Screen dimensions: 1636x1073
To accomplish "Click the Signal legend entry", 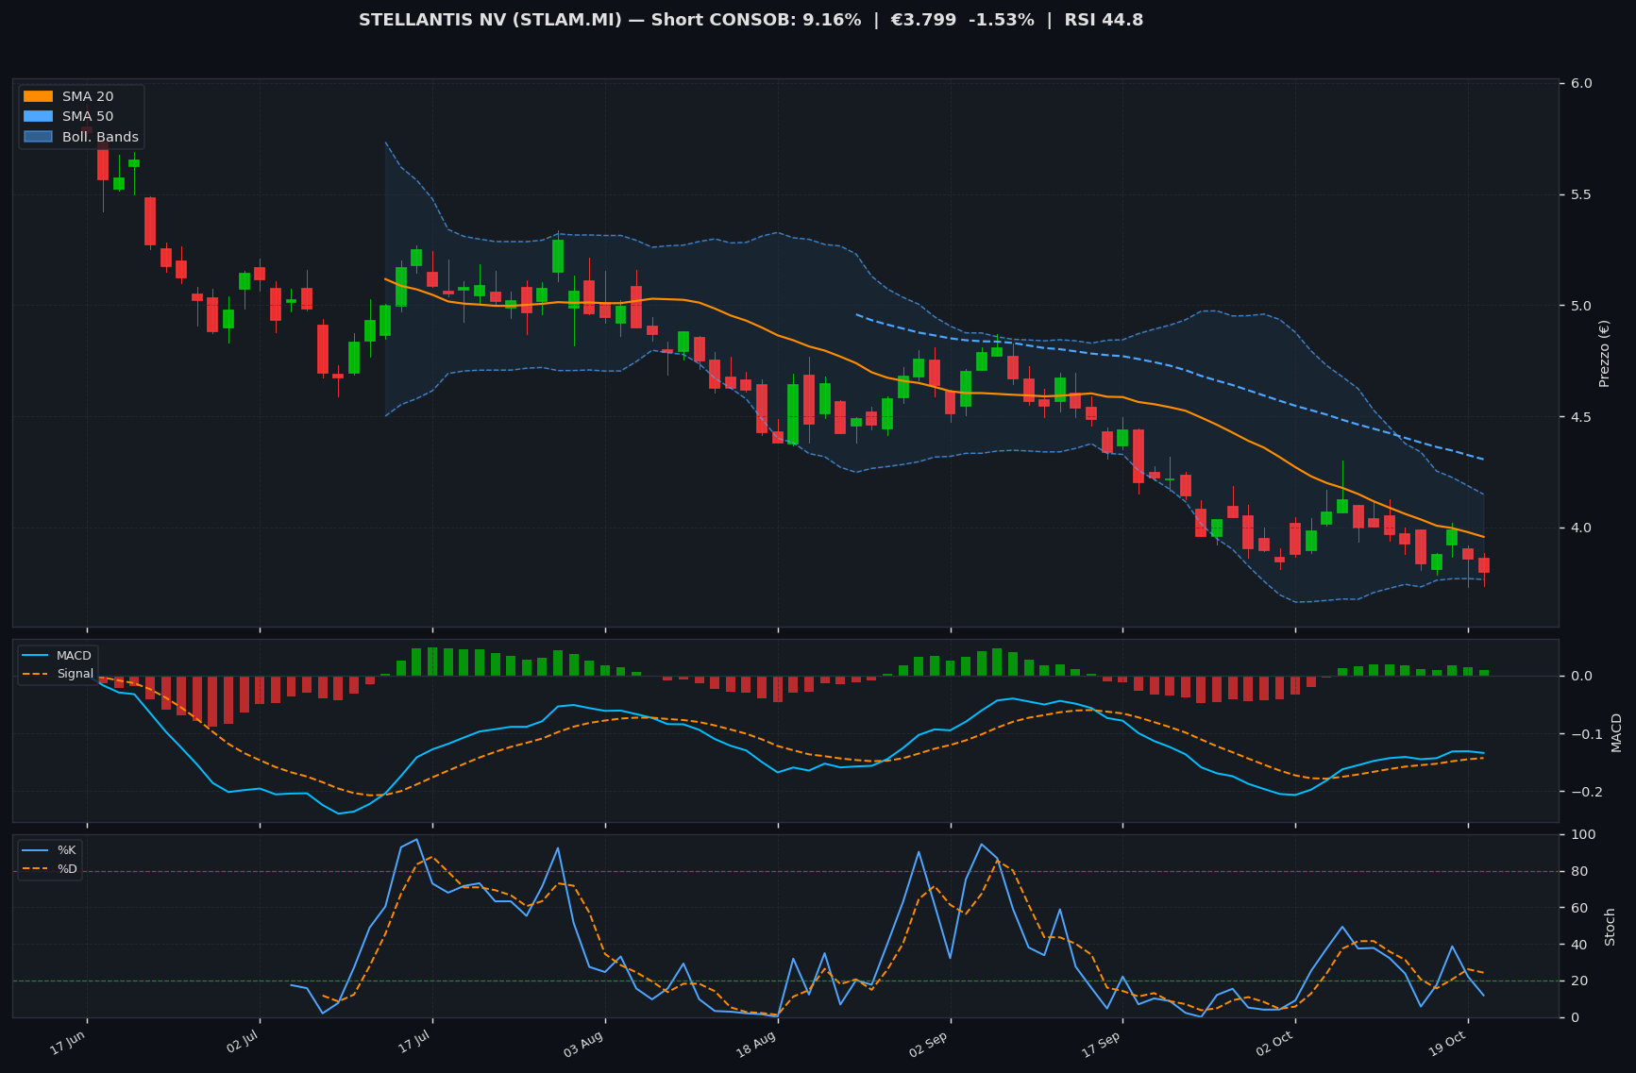I will 58,674.
